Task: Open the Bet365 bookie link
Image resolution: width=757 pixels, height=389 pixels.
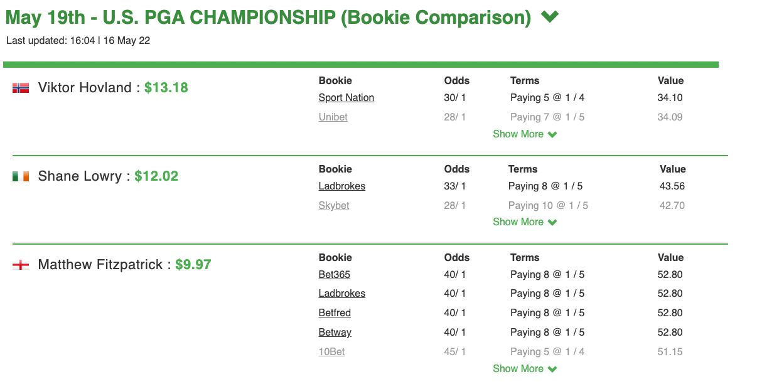Action: click(x=335, y=275)
